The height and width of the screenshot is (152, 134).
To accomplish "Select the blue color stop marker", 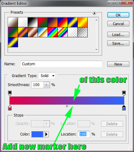I will pos(124,108).
